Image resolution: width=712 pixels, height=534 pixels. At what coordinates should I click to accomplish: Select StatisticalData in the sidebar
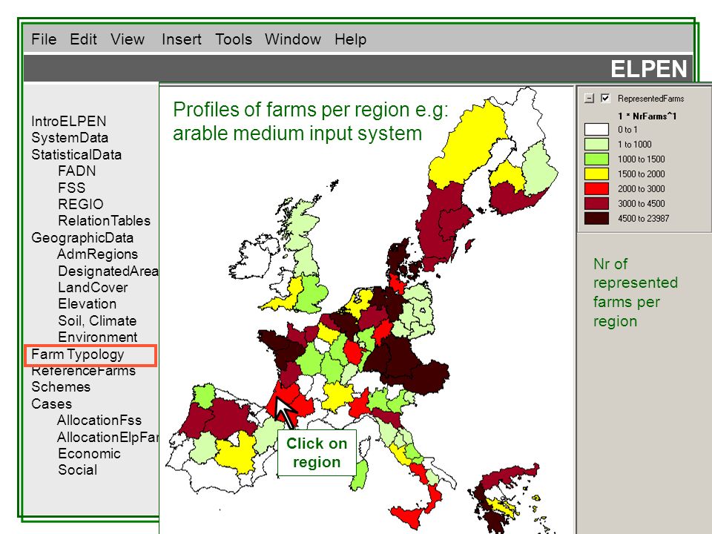pyautogui.click(x=76, y=154)
